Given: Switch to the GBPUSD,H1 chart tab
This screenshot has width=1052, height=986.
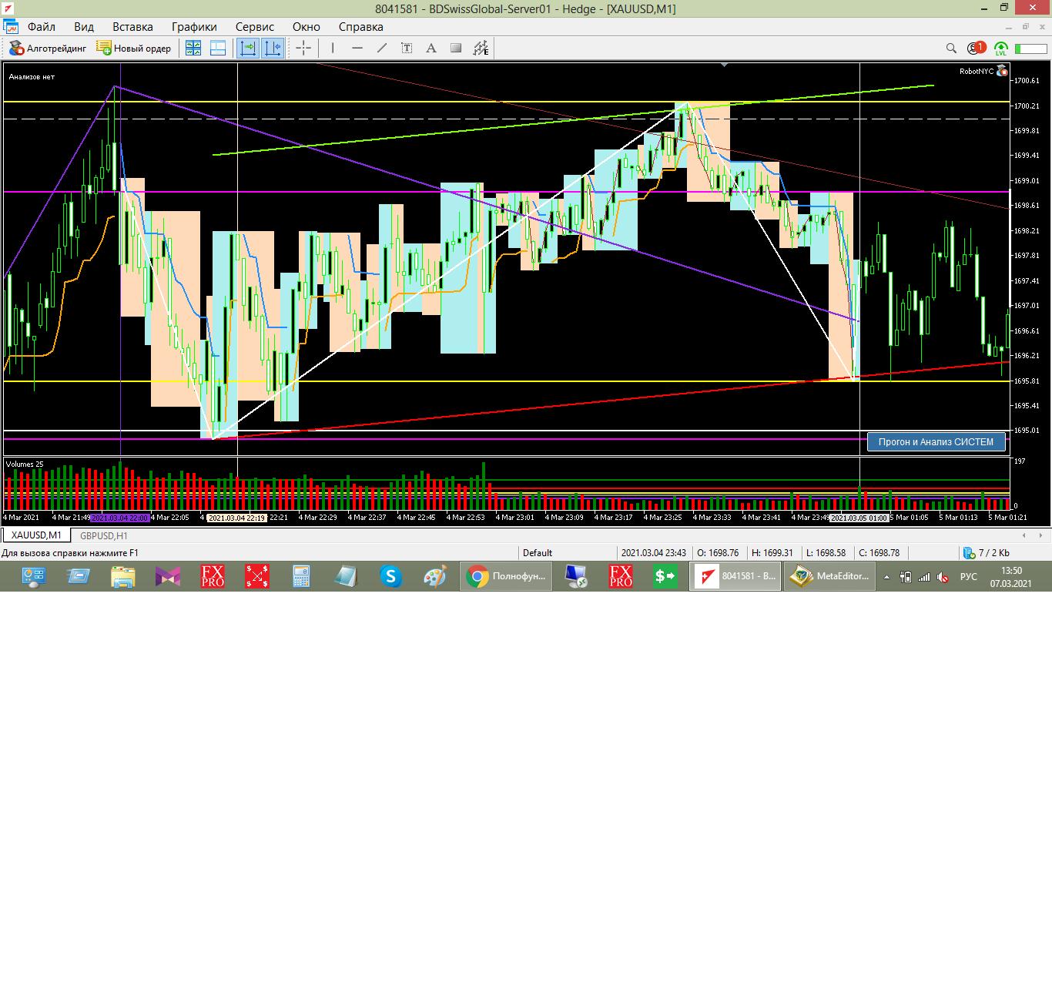Looking at the screenshot, I should coord(104,535).
